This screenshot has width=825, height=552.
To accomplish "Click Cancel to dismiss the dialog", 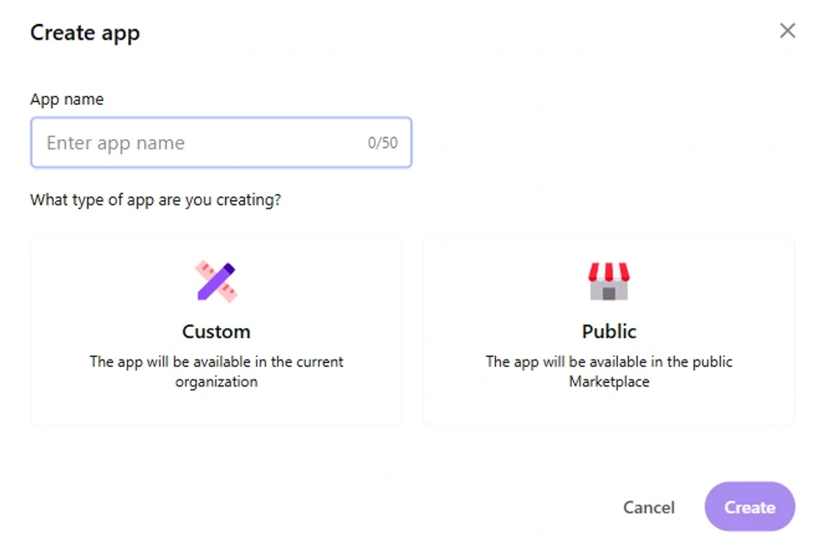I will [x=649, y=507].
